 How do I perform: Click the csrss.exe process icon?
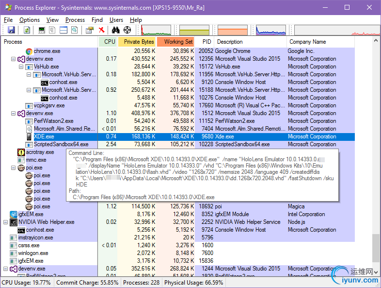coord(14,245)
